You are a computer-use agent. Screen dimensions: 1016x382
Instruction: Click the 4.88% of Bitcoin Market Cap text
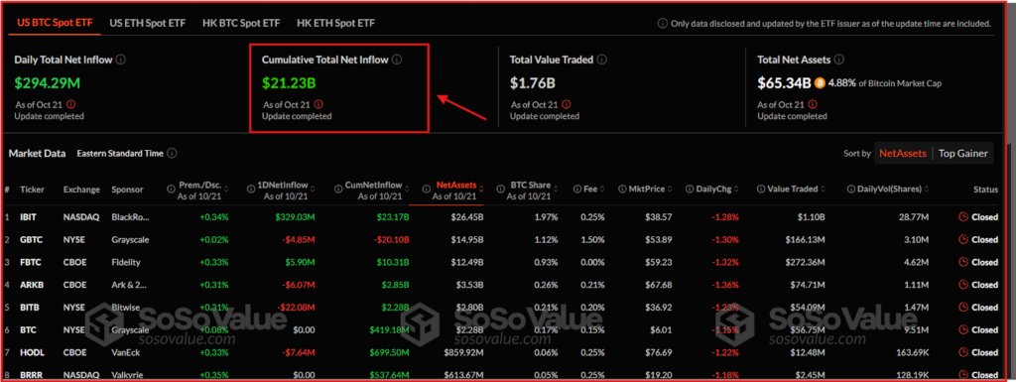(x=884, y=83)
